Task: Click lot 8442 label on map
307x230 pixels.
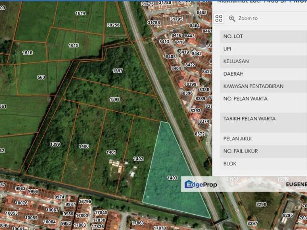Action: click(x=197, y=53)
